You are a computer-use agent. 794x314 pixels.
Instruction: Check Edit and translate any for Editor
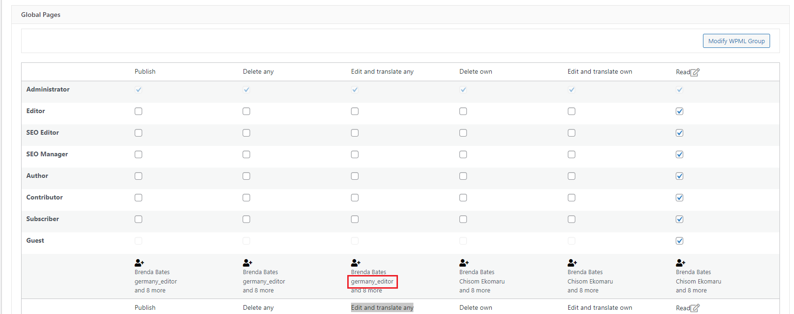pos(355,111)
